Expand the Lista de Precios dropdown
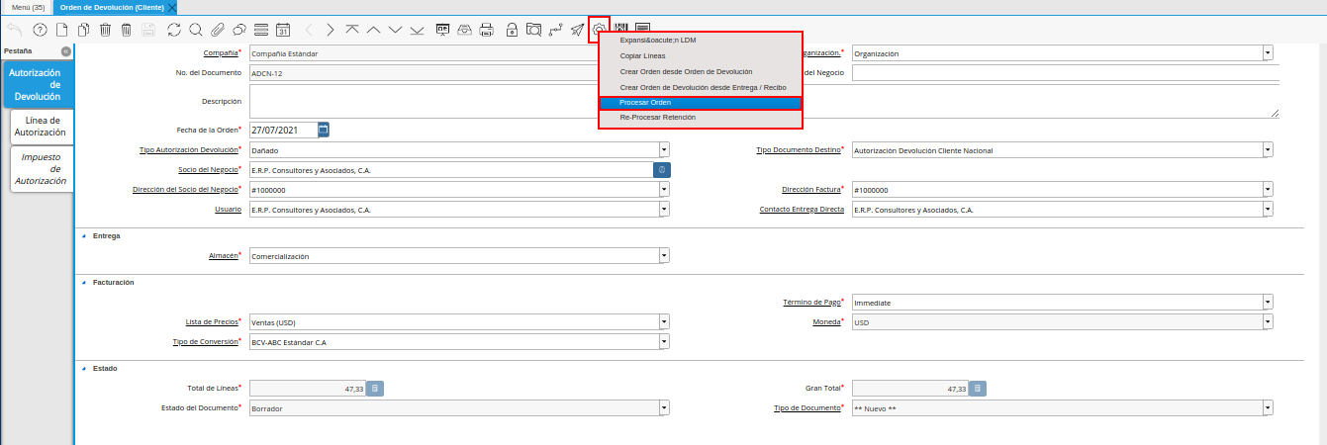1327x445 pixels. click(664, 321)
